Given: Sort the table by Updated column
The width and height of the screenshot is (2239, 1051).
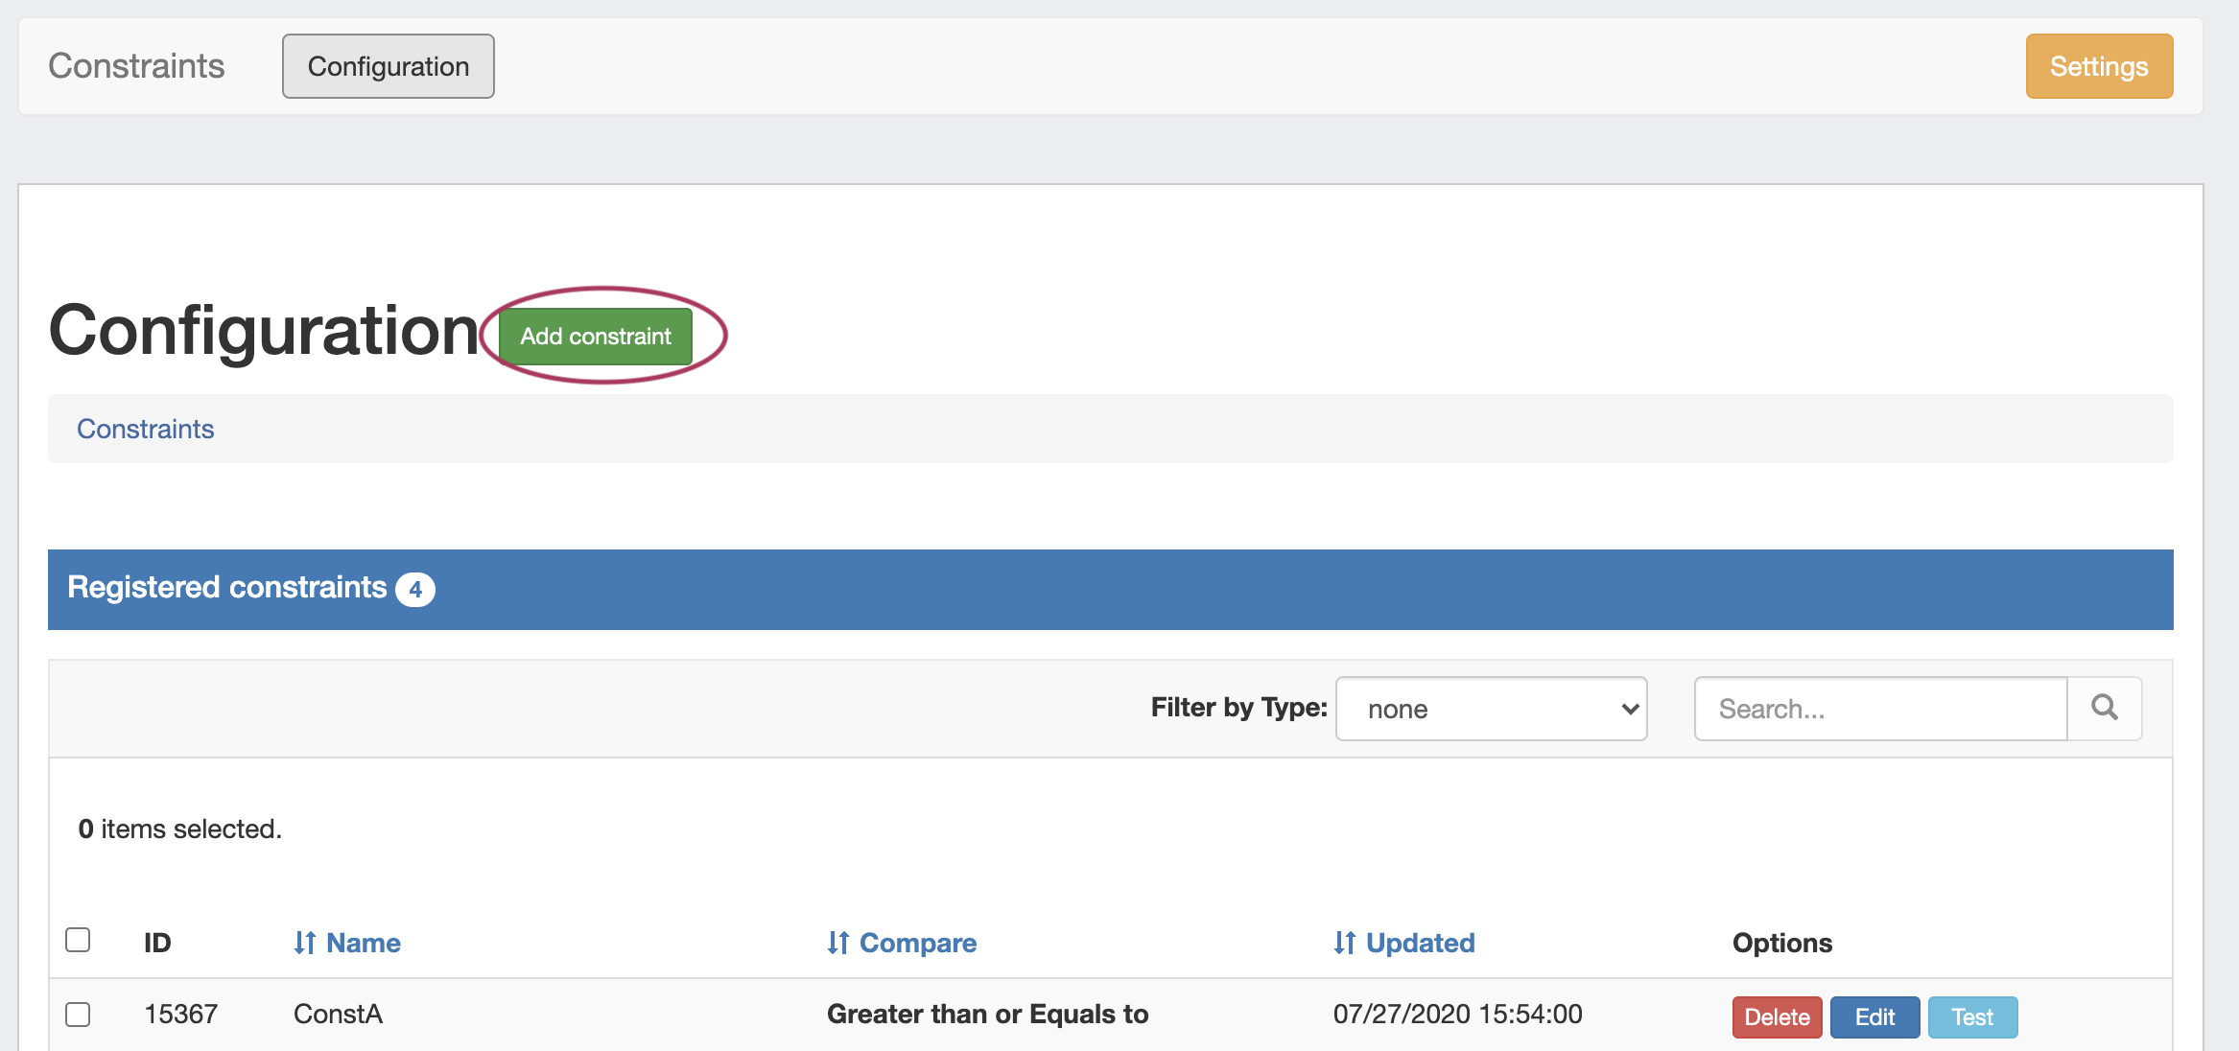Looking at the screenshot, I should 1404,943.
